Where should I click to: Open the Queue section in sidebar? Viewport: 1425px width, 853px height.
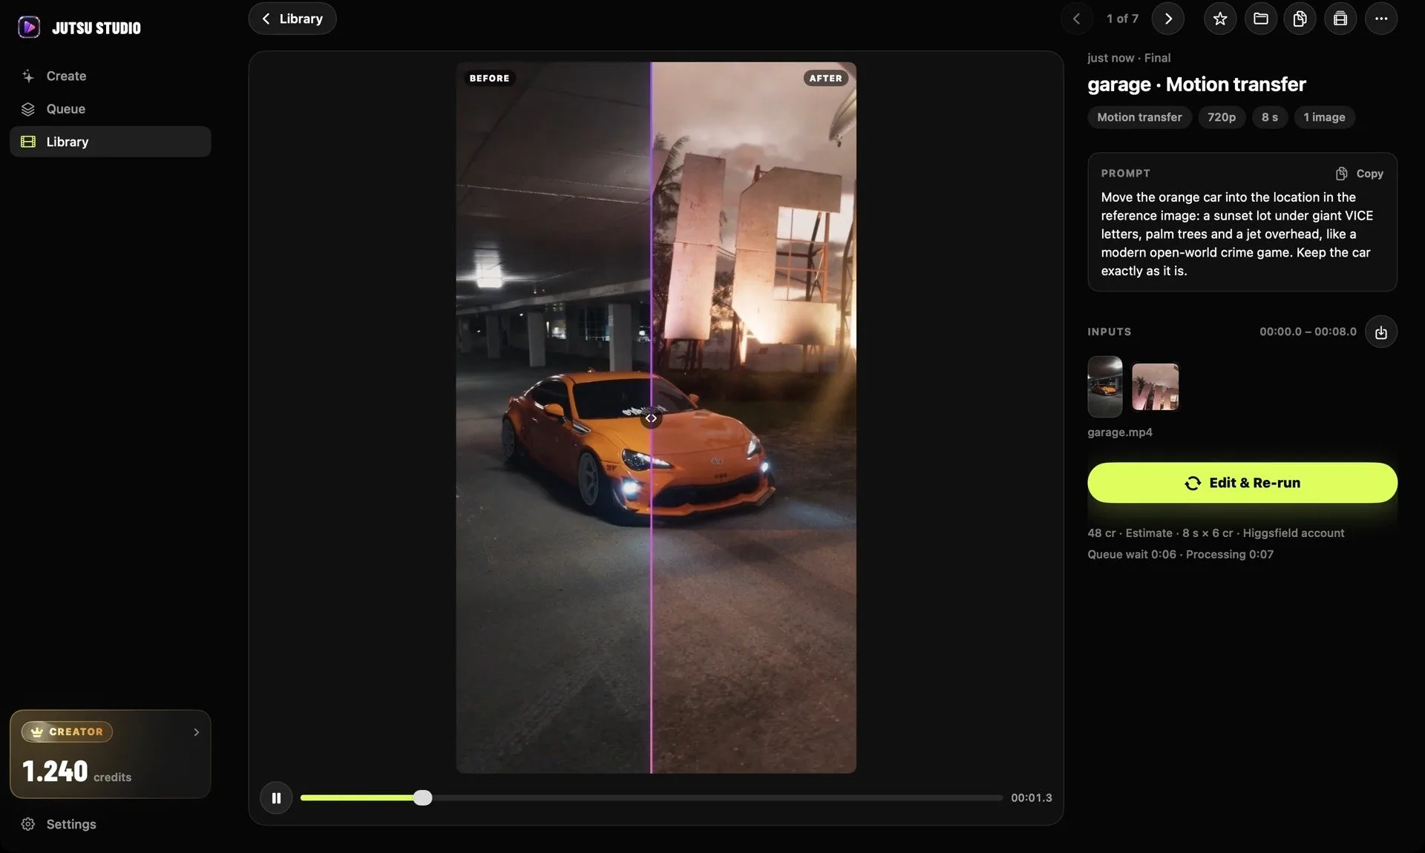pyautogui.click(x=110, y=109)
